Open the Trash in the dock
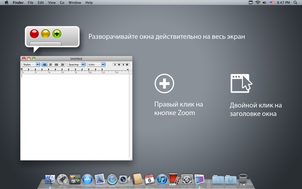Screen dimensions: 302x189 pyautogui.click(x=243, y=179)
